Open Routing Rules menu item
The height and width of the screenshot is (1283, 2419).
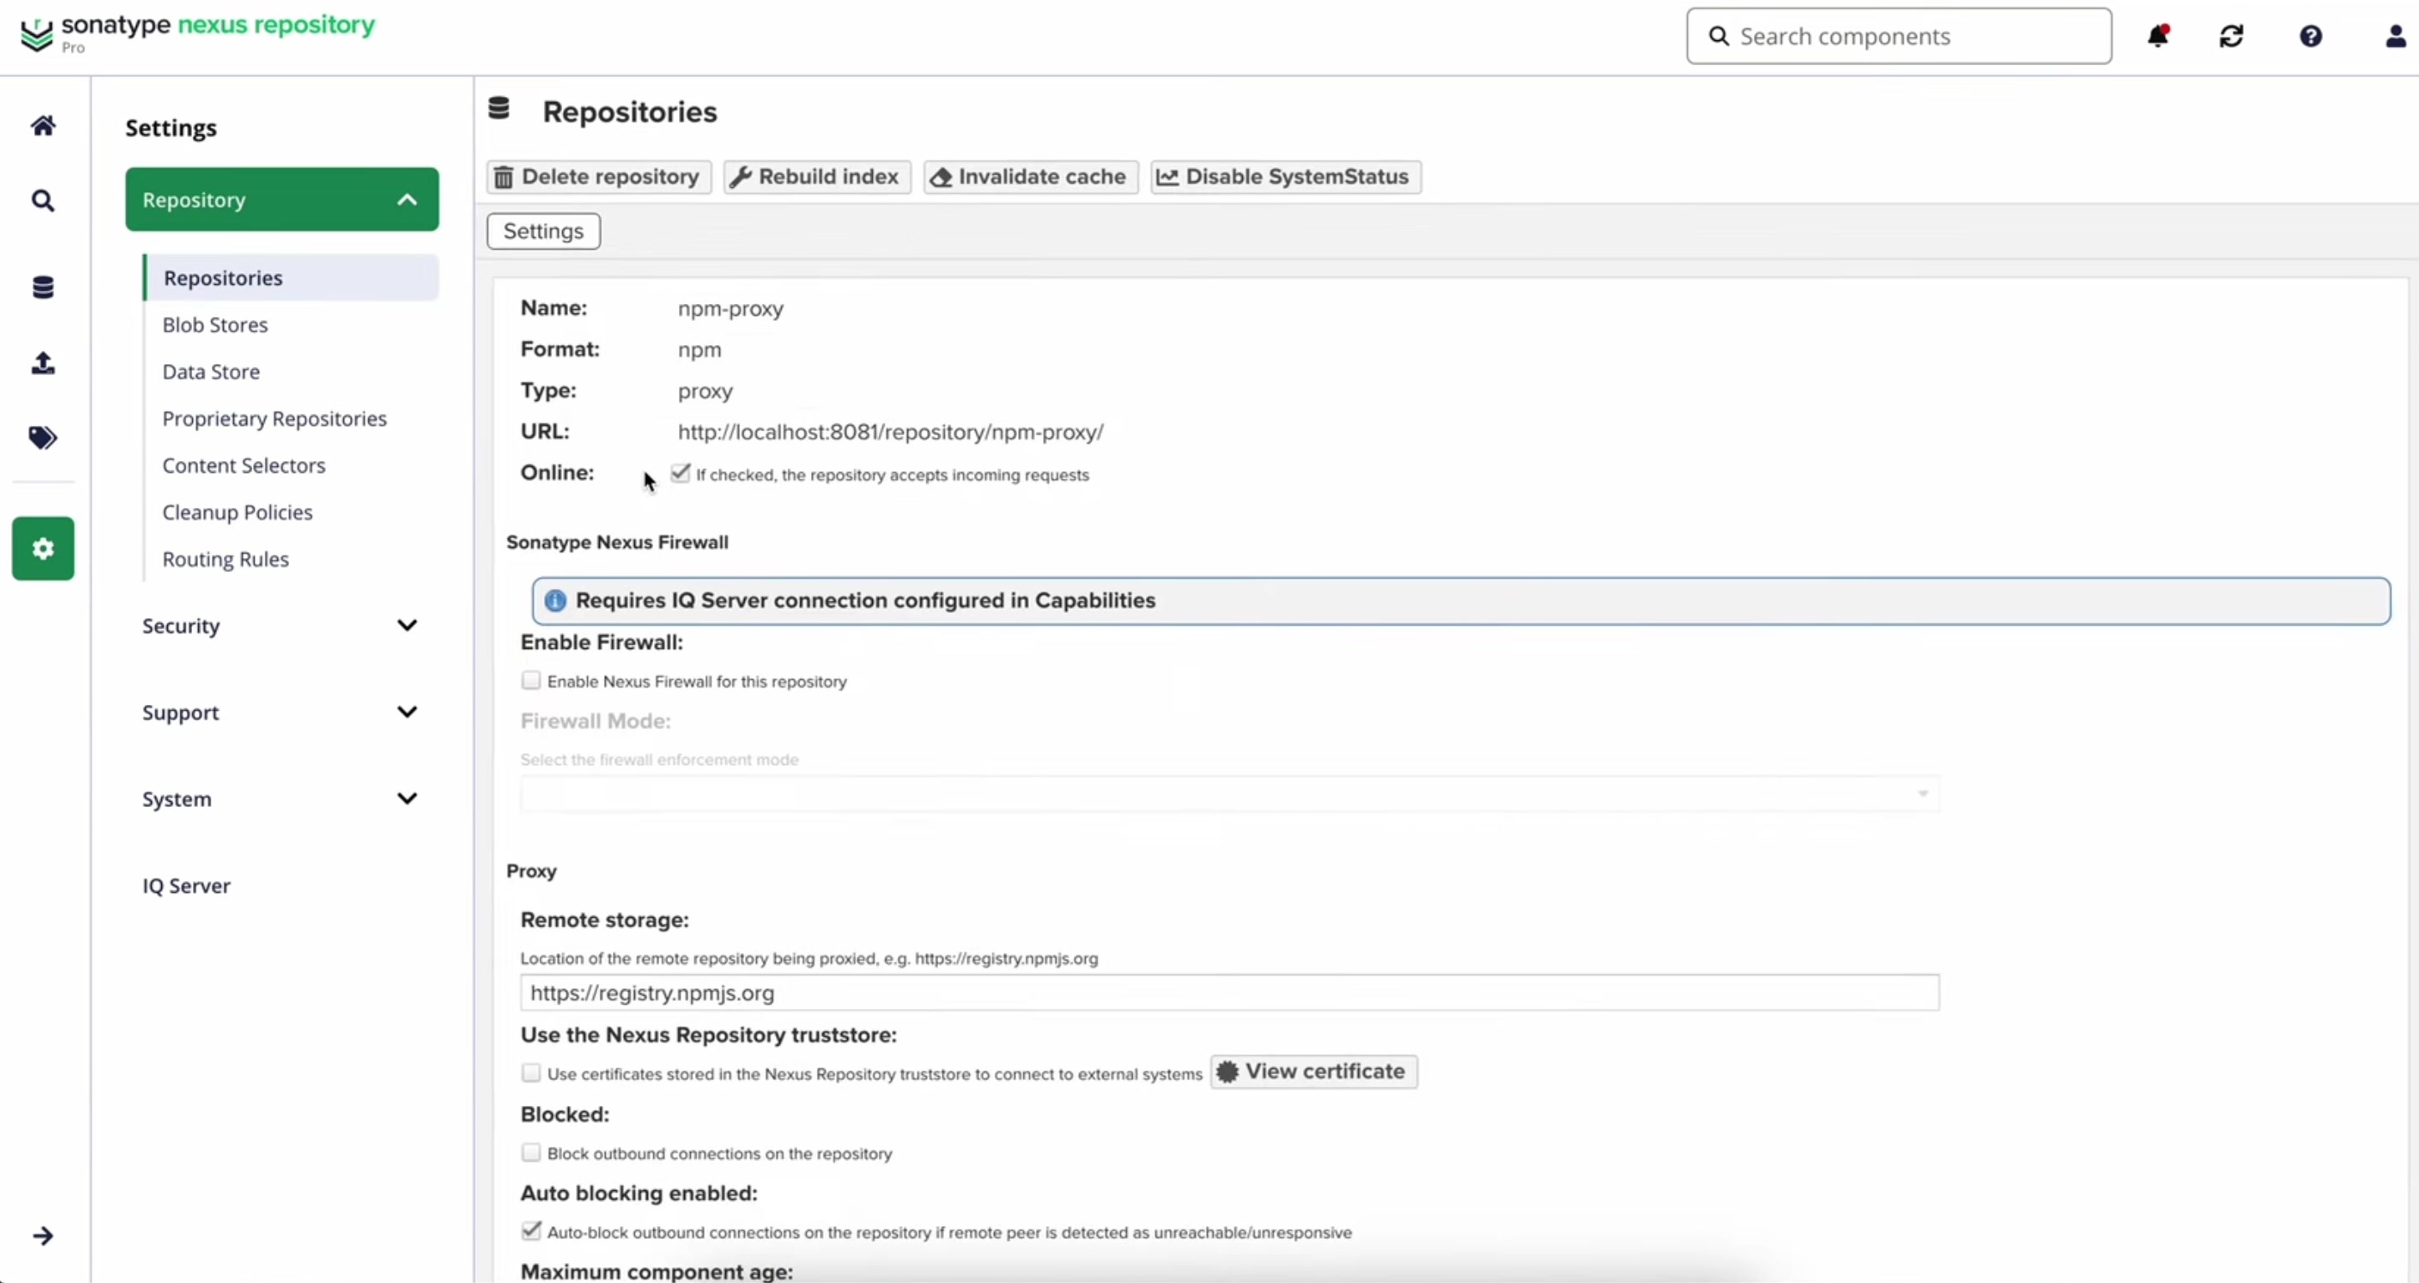226,560
